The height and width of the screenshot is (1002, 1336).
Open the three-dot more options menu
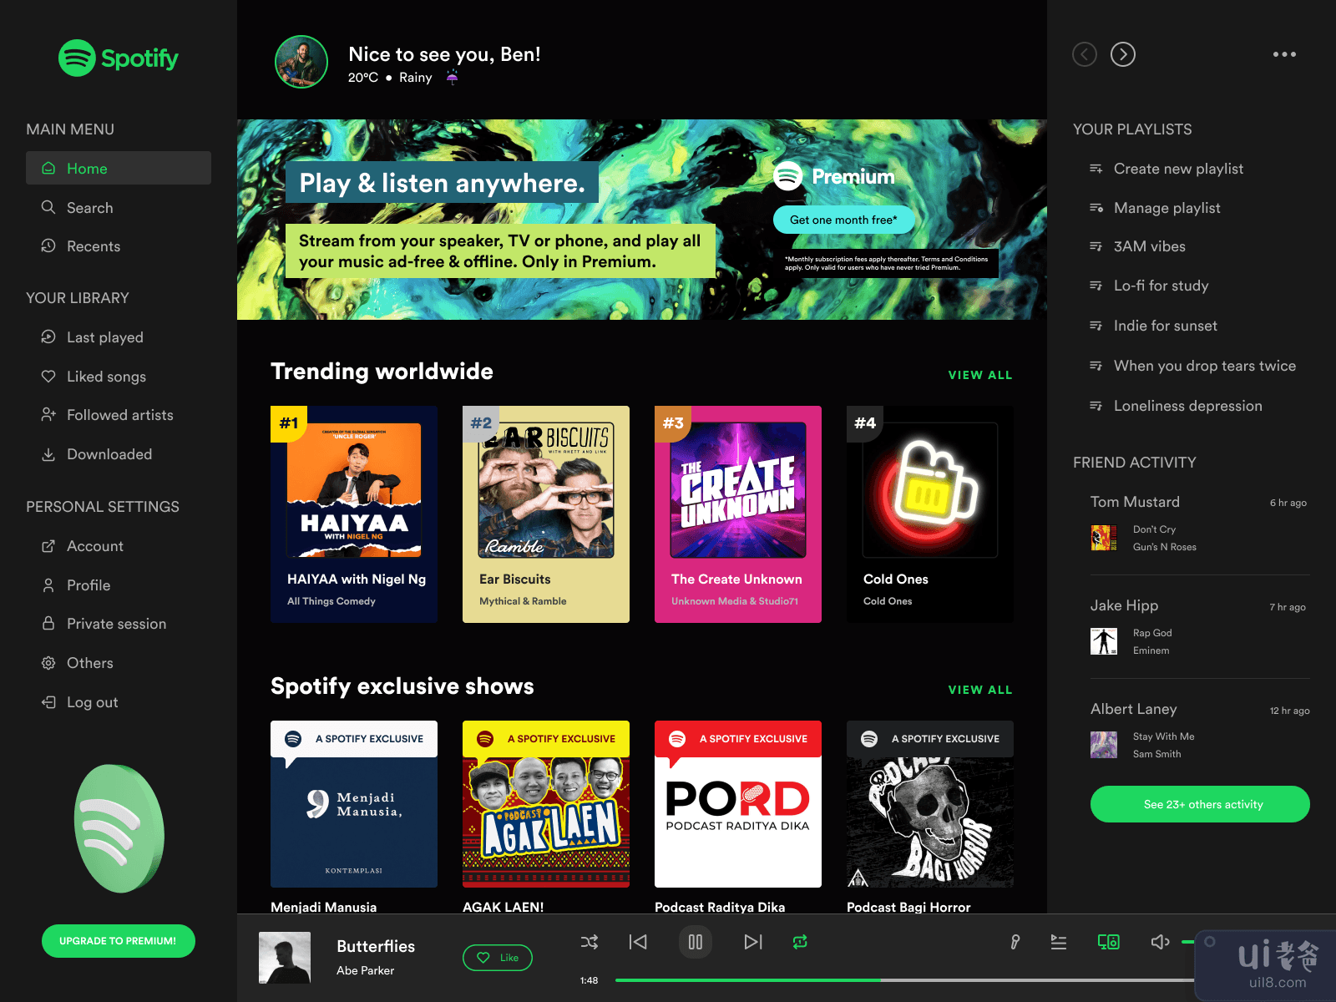[1284, 54]
